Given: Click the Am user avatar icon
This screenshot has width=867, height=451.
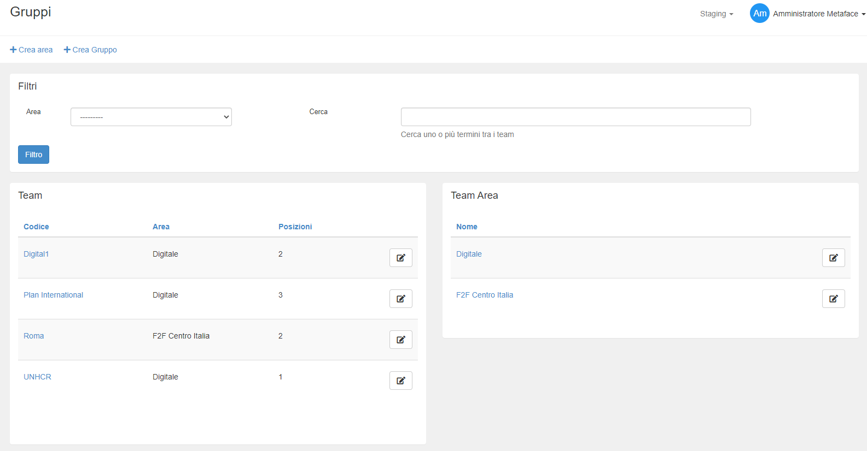Looking at the screenshot, I should point(759,14).
